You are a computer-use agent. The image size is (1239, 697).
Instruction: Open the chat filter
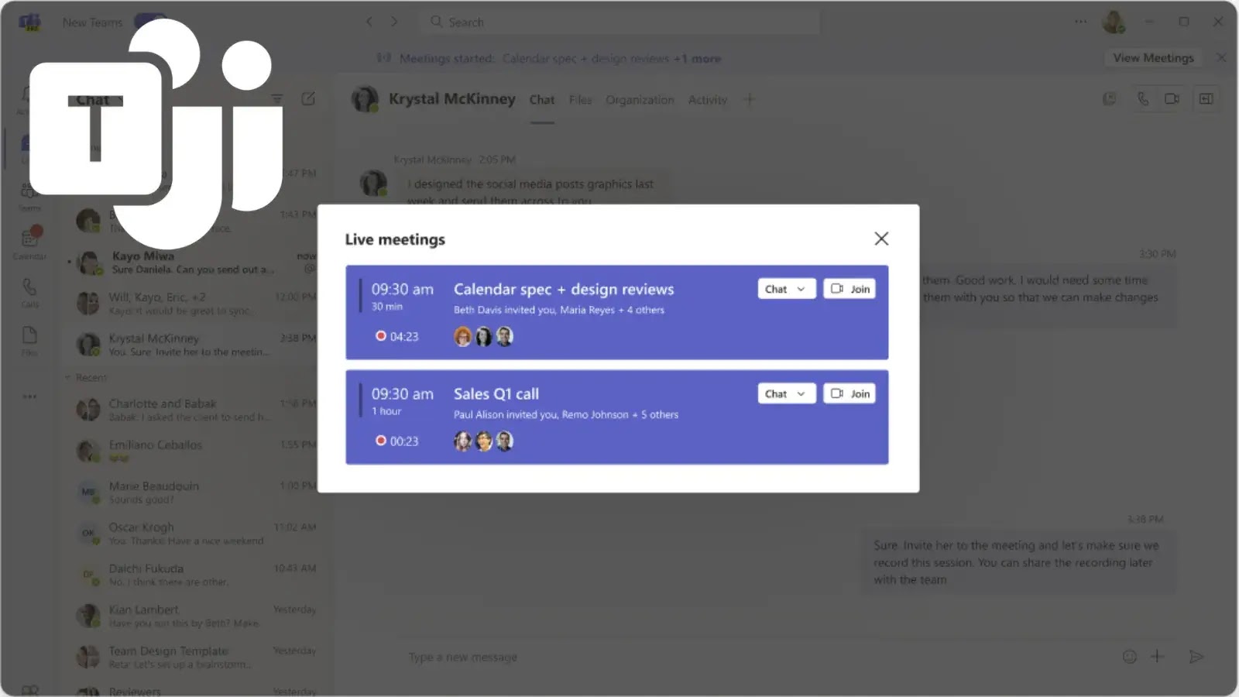[x=276, y=98]
